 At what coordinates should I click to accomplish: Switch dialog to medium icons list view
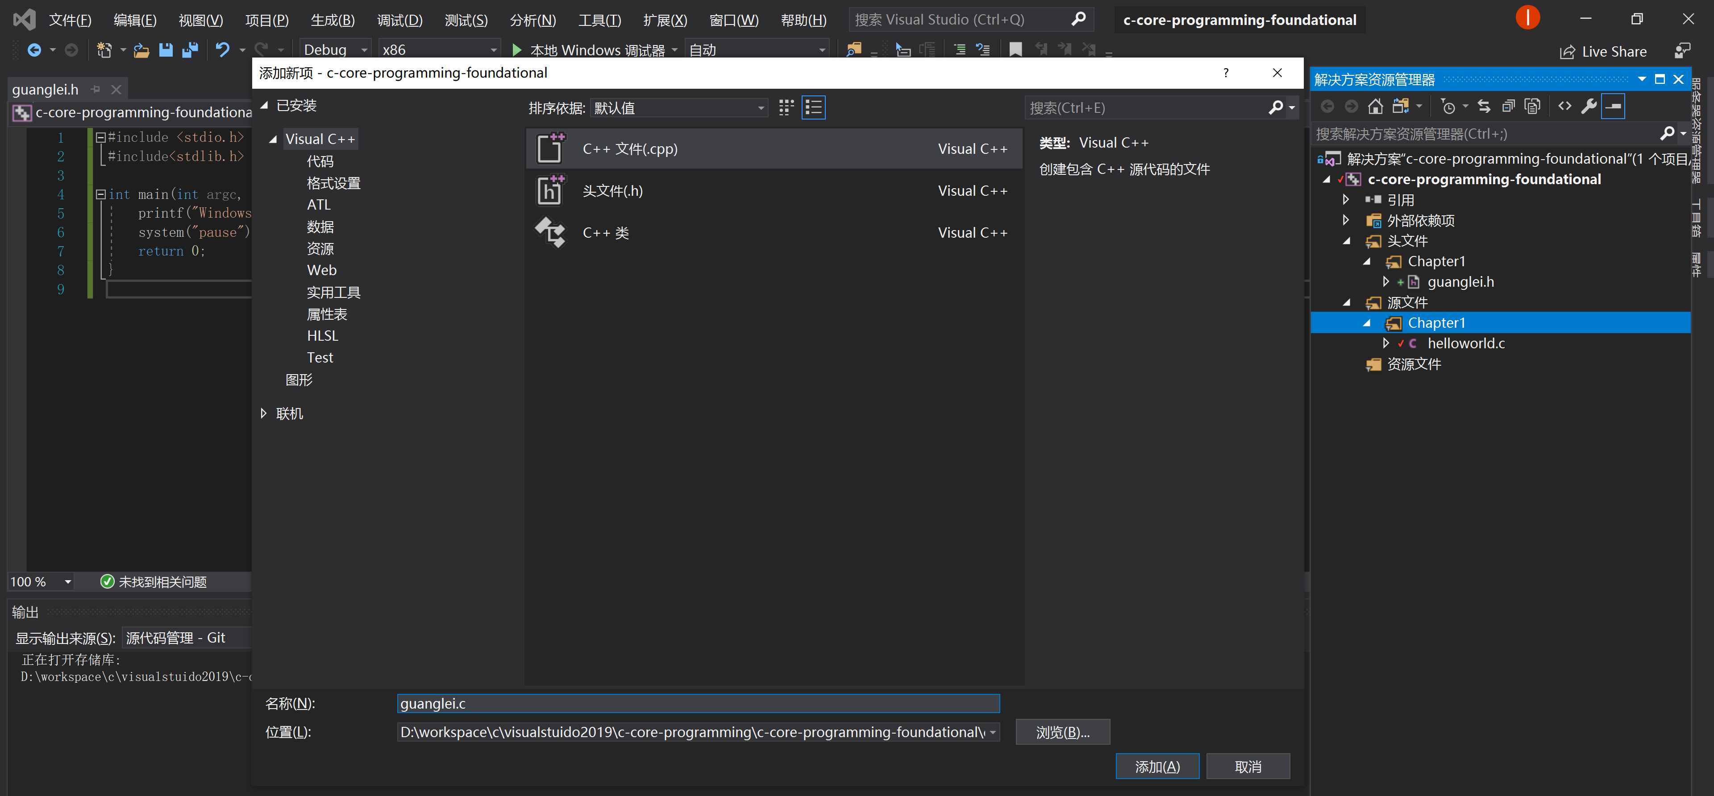814,108
